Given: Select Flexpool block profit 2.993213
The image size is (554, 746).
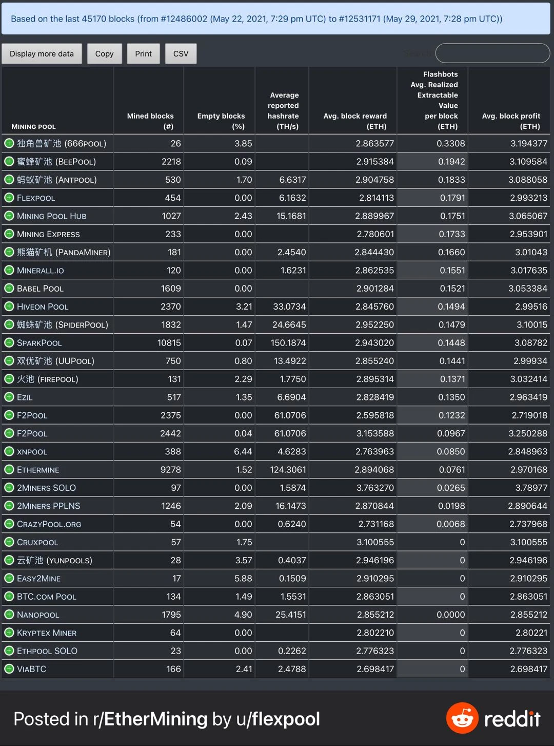Looking at the screenshot, I should 529,198.
